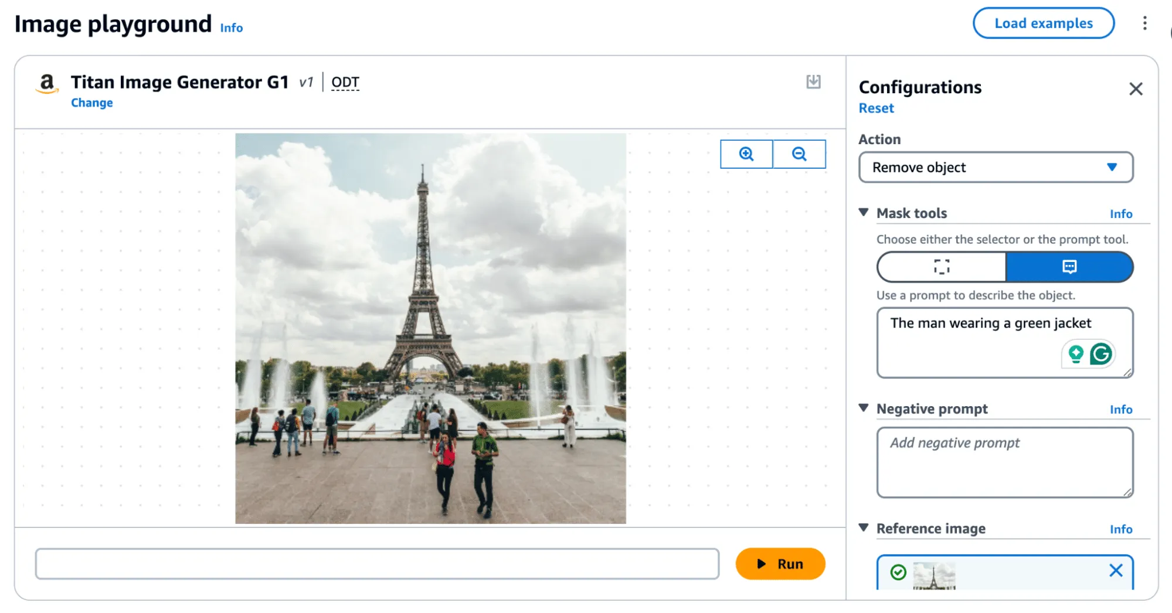Zoom out on the image canvas
Screen dimensions: 1172x613
(799, 154)
